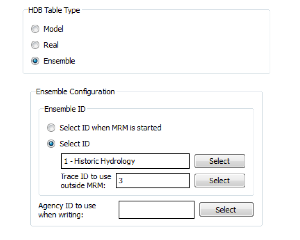Click the Ensemble ID group heading

coord(65,109)
